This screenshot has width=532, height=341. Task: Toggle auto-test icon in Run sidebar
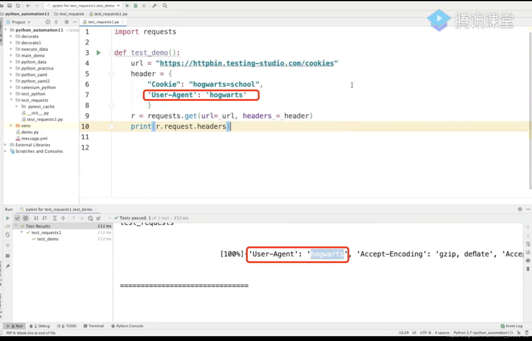click(8, 235)
